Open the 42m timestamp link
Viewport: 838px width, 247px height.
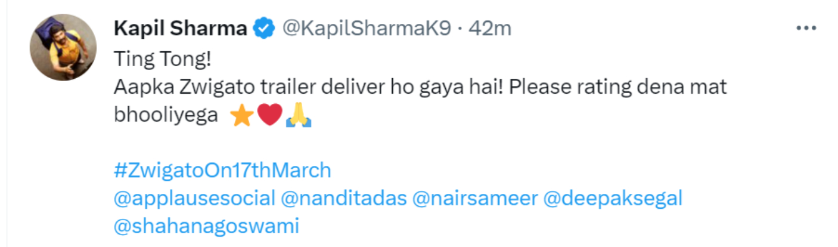pos(491,28)
